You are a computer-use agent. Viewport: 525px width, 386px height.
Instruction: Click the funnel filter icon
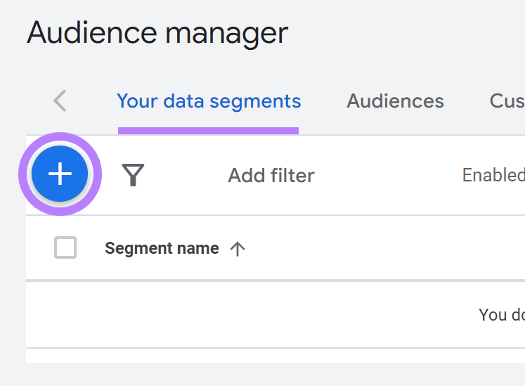point(133,175)
